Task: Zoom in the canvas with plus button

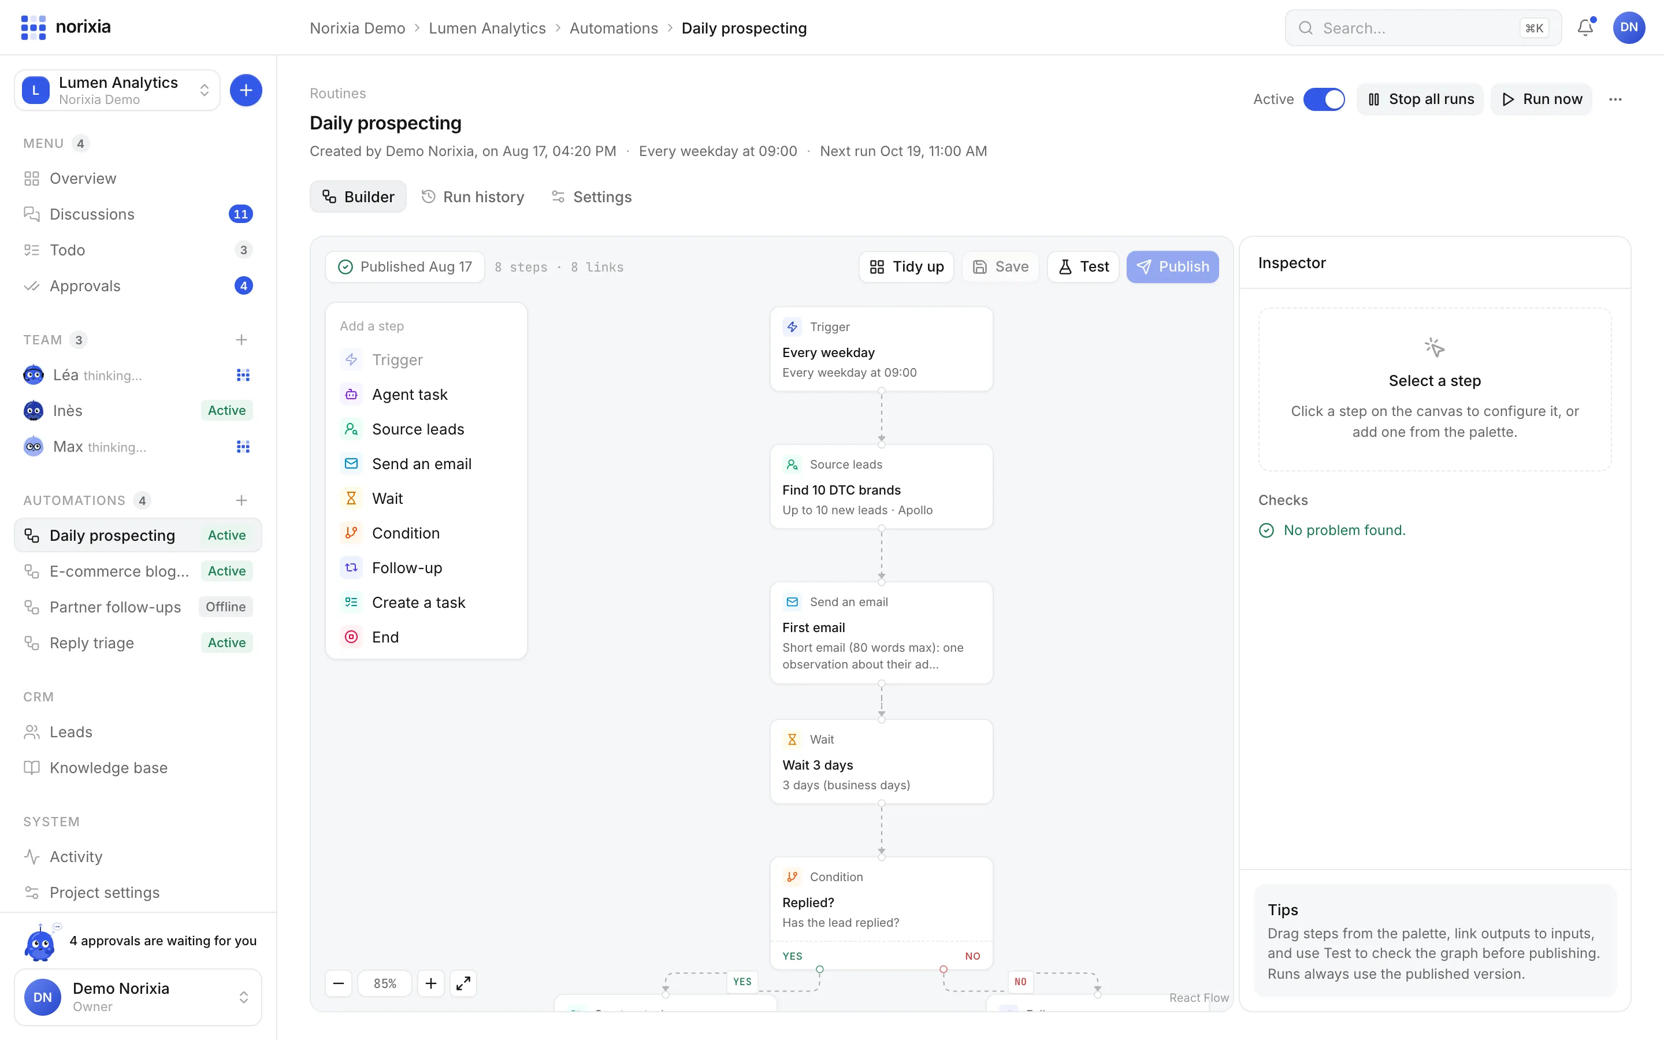Action: pyautogui.click(x=431, y=983)
